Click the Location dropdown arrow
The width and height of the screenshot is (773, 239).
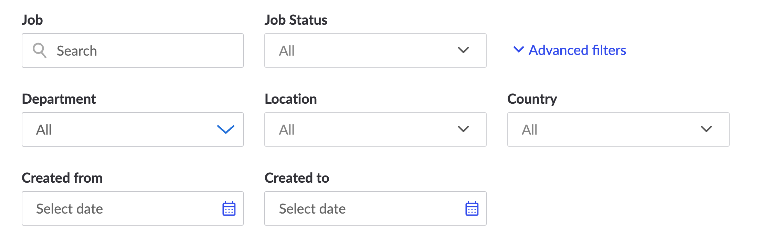tap(463, 129)
